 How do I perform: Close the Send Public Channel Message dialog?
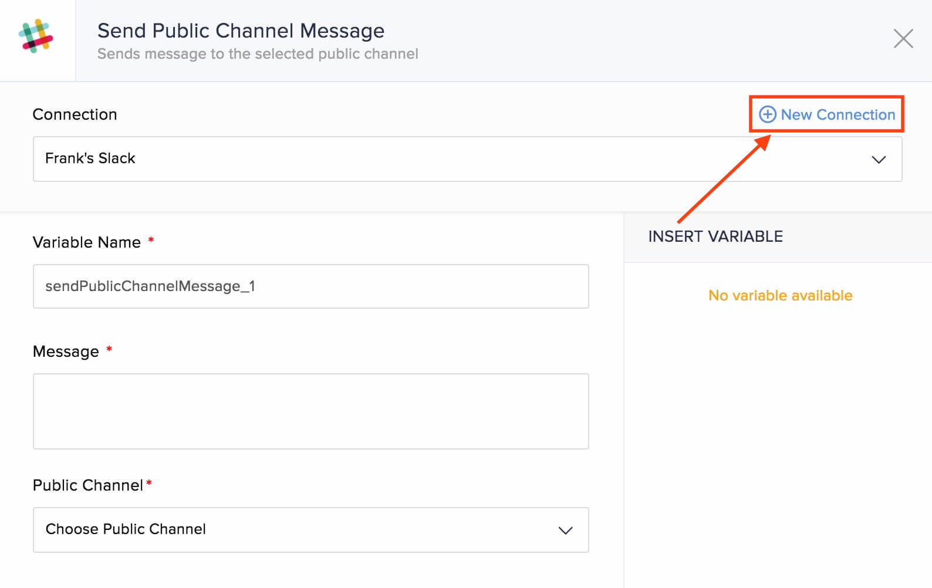[903, 39]
